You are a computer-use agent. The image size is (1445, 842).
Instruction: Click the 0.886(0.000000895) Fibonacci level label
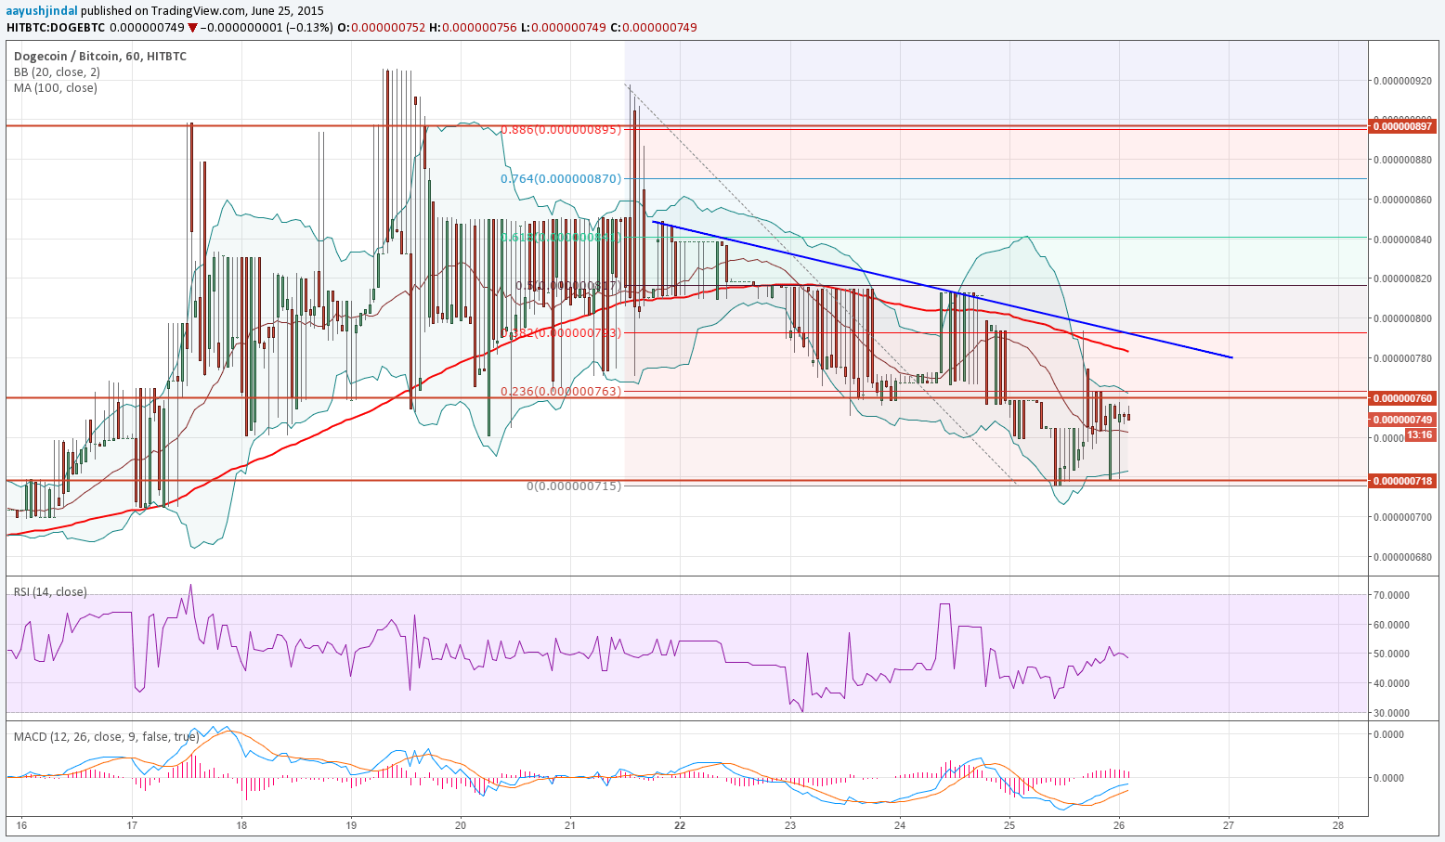(x=560, y=130)
